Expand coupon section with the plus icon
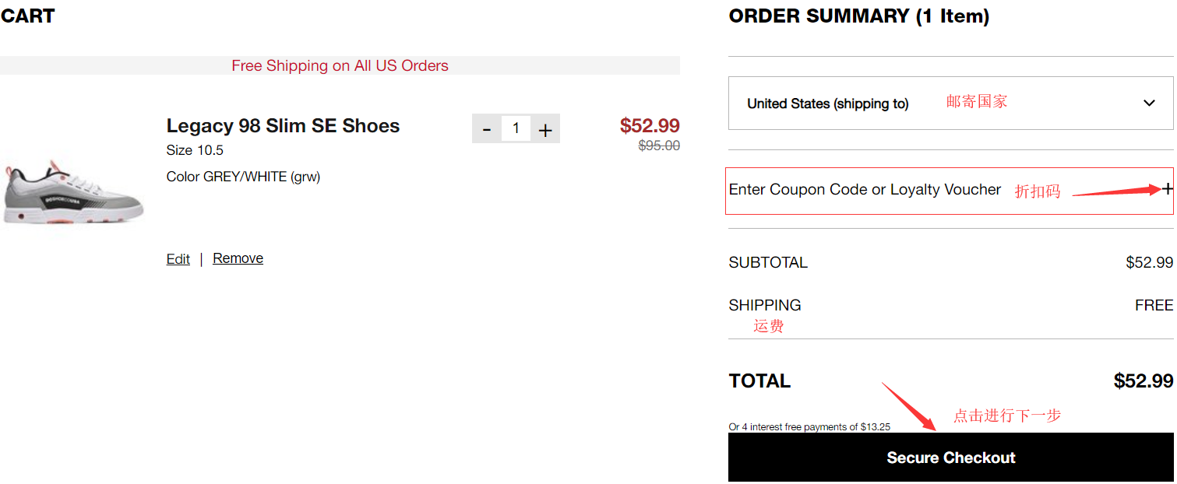 click(x=1167, y=189)
